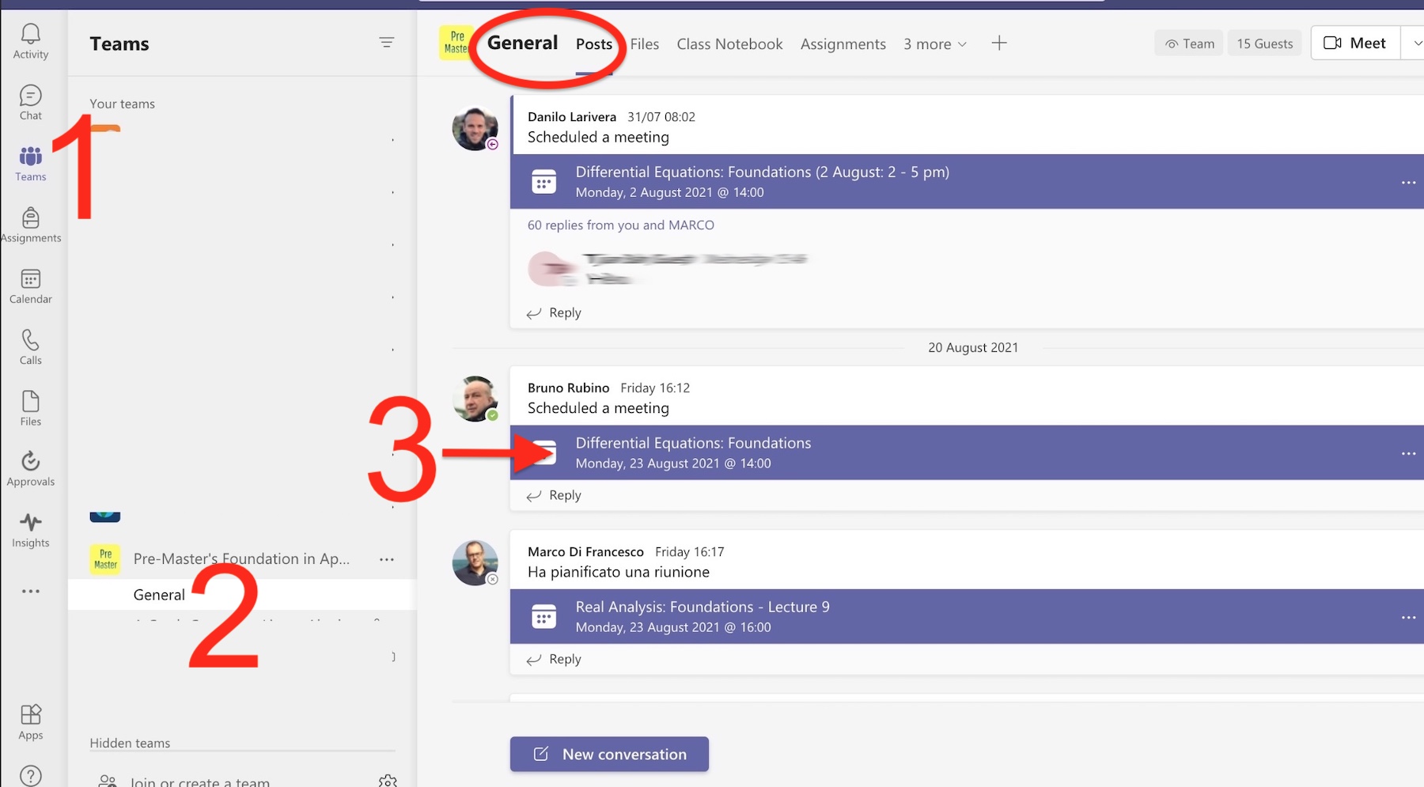Open the Assignments tab in channel

tap(843, 44)
